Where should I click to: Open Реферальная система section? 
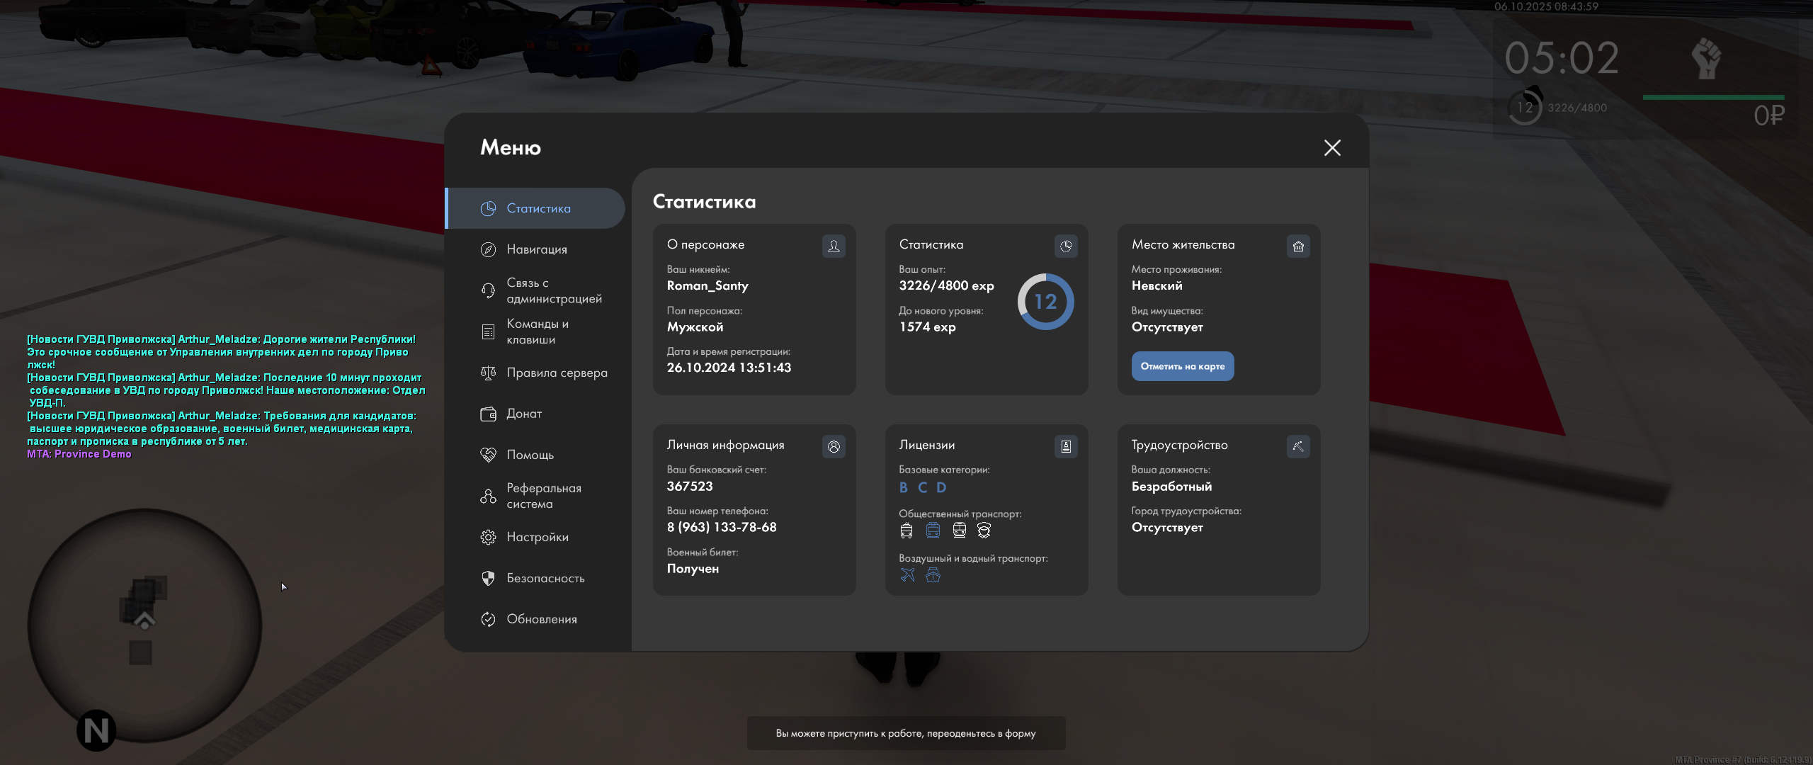pos(543,496)
